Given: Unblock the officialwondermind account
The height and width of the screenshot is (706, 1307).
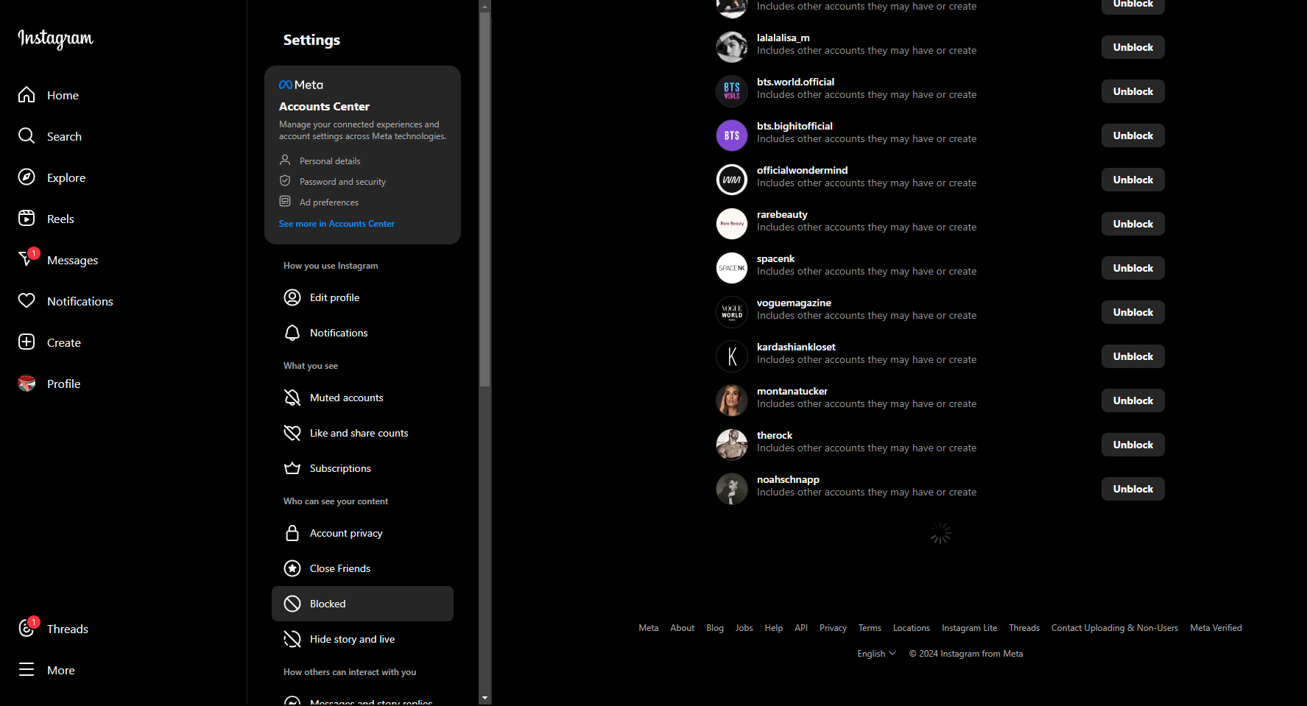Looking at the screenshot, I should [1133, 180].
